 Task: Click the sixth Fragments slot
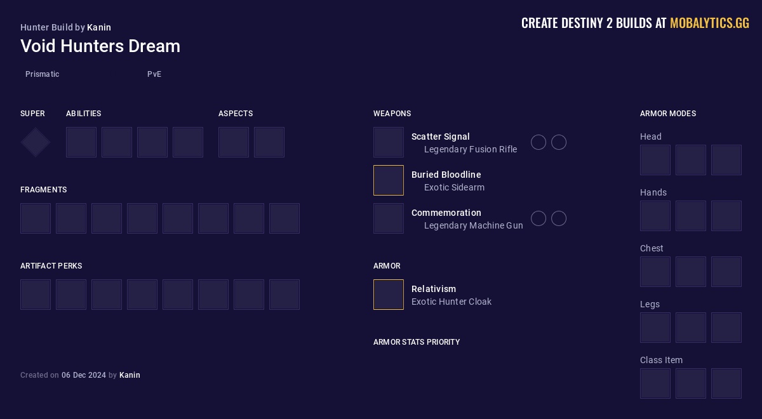[x=213, y=218]
